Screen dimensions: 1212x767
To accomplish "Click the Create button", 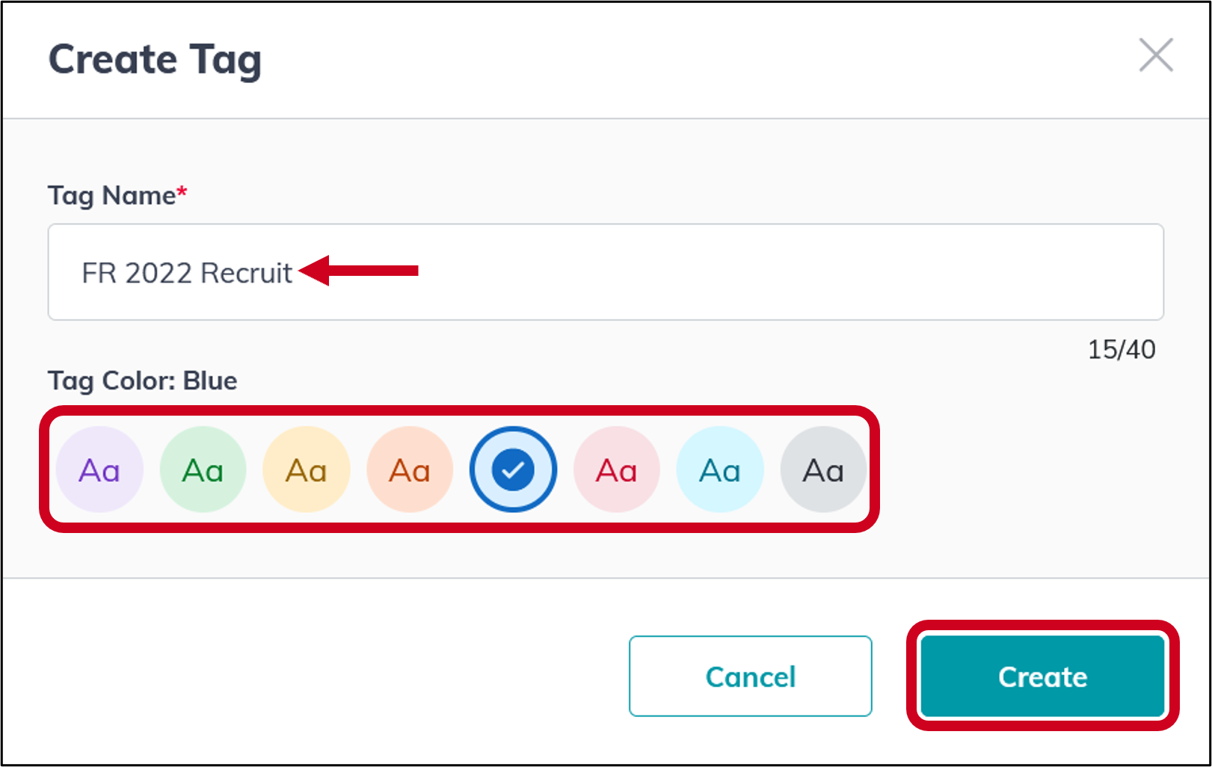I will 1042,677.
